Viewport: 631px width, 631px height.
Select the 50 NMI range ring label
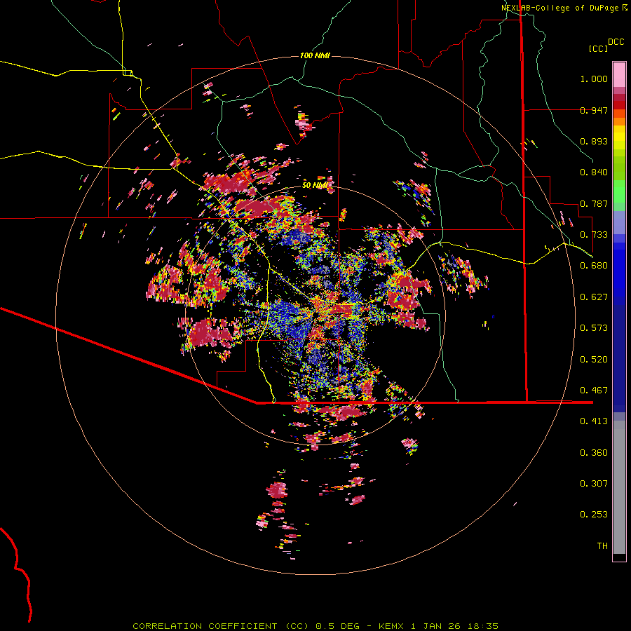[315, 185]
